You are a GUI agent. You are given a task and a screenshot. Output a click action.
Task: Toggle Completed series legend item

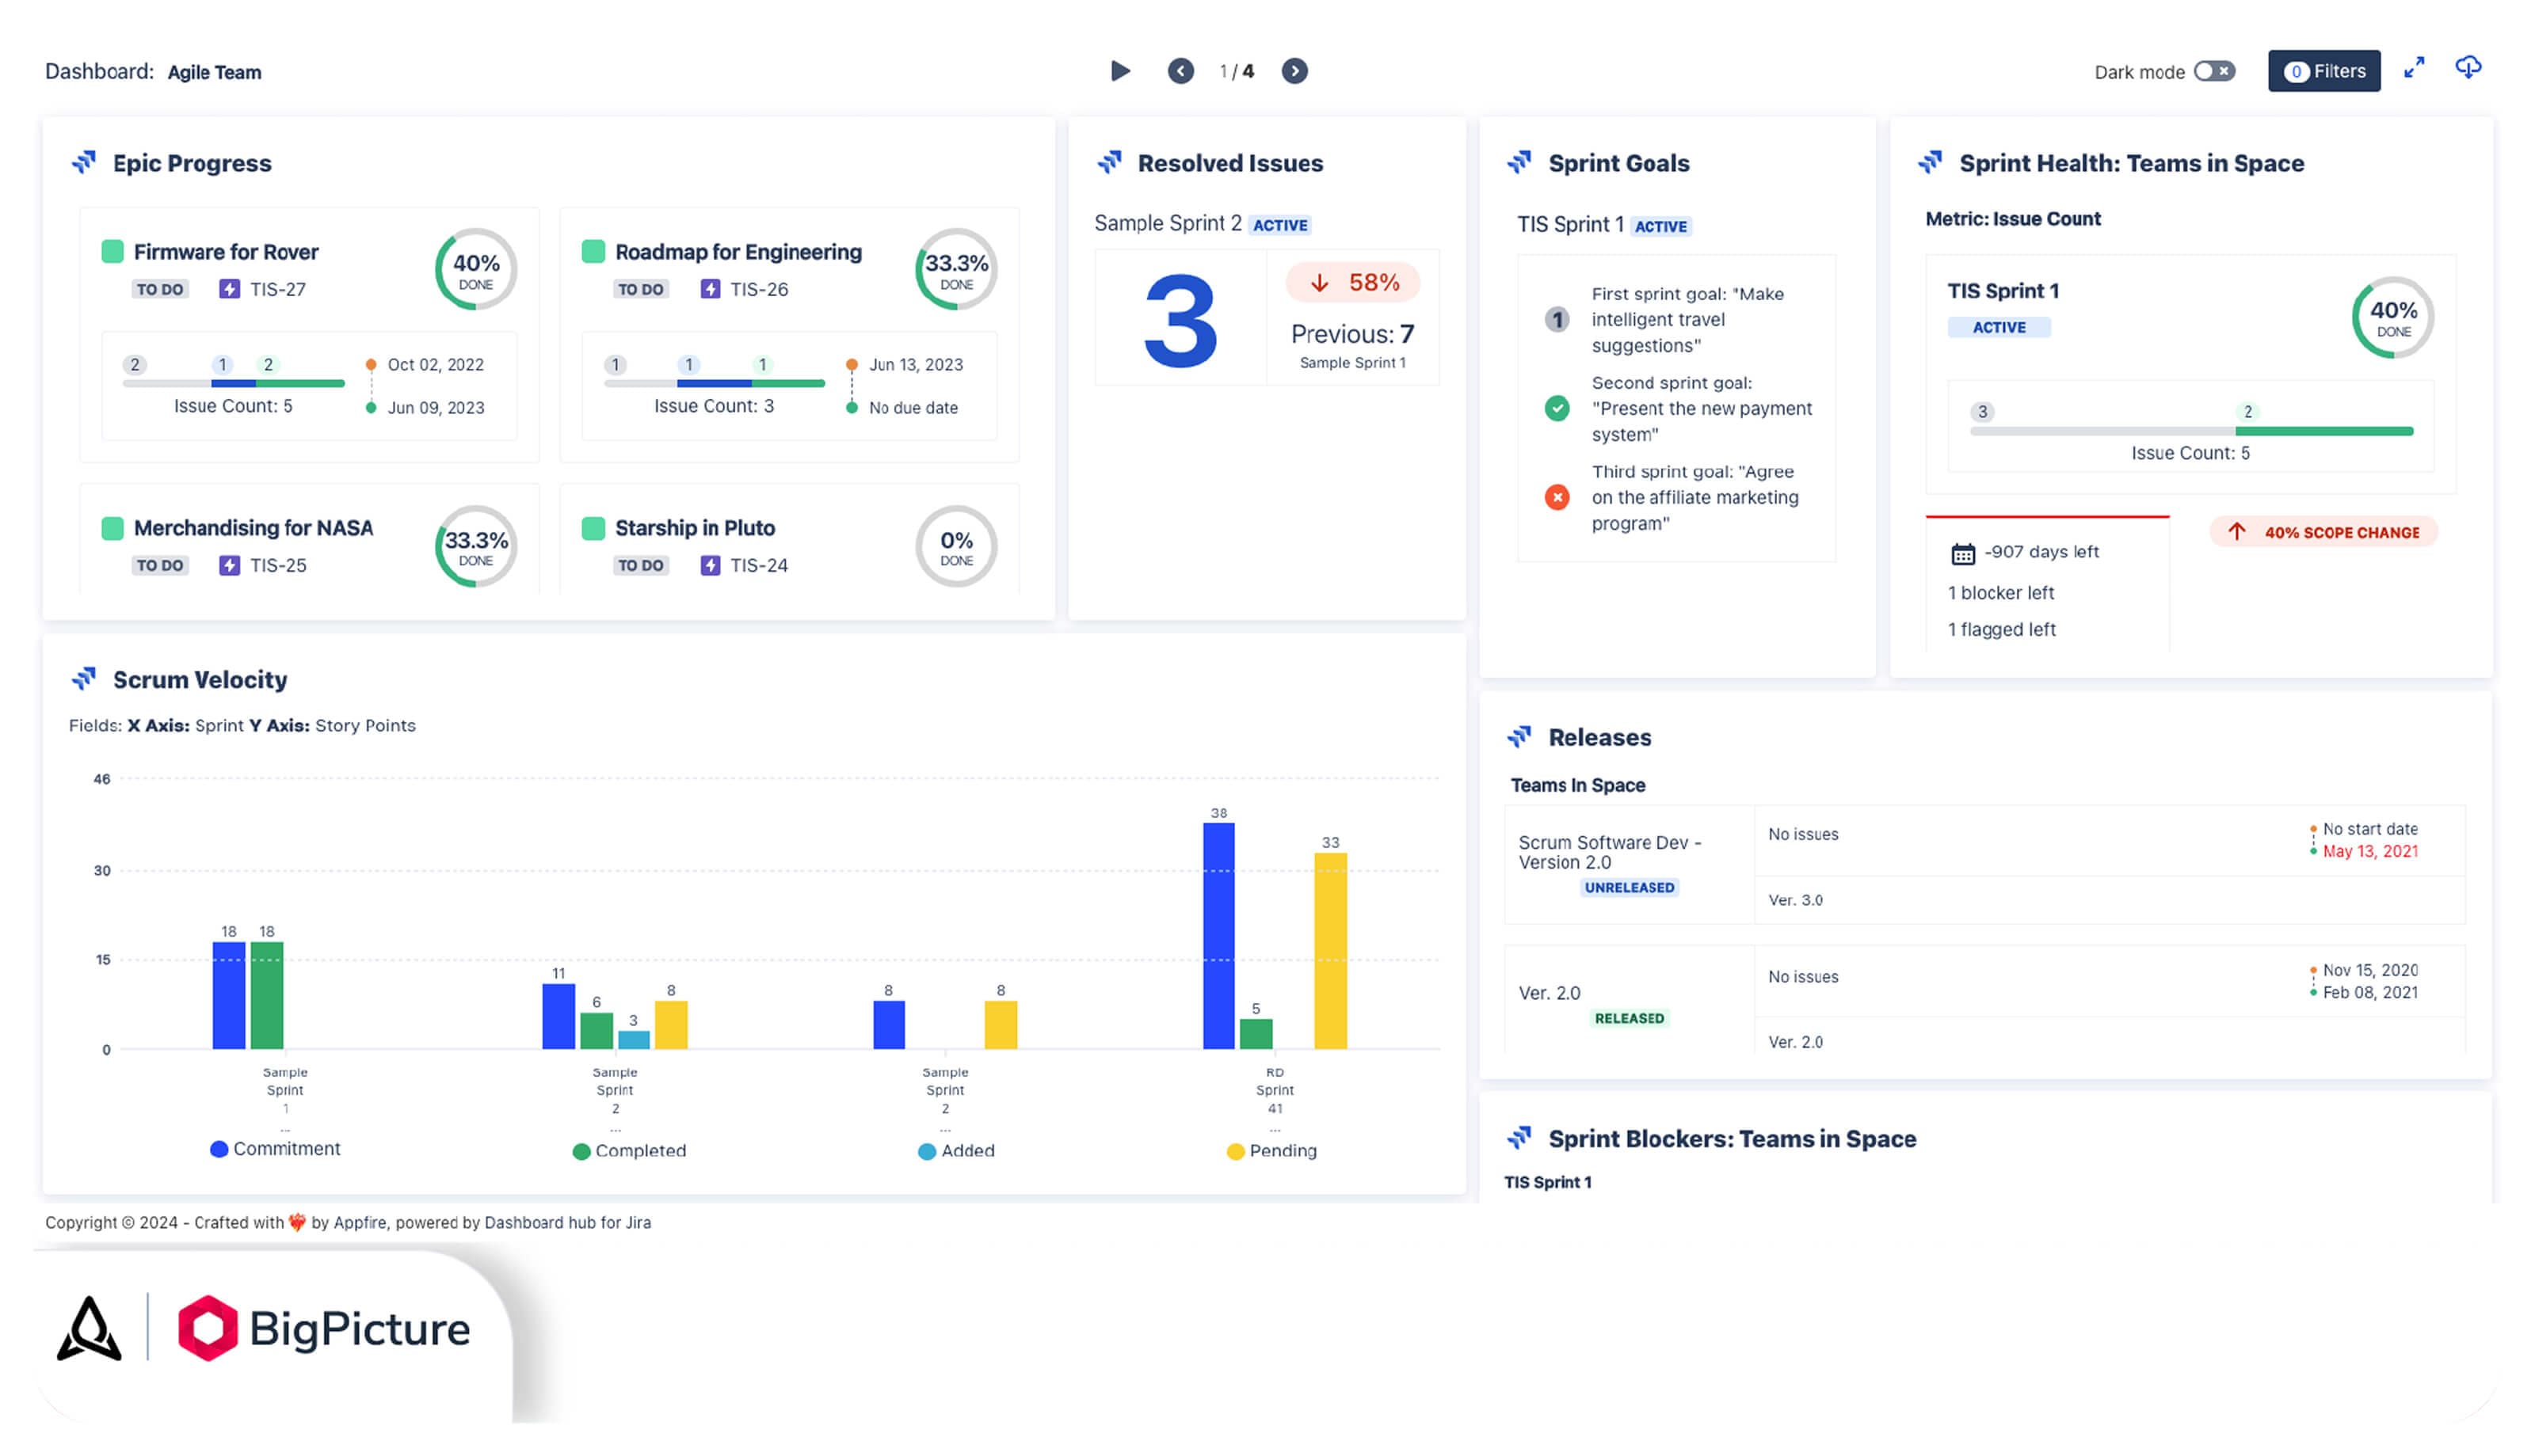(629, 1151)
